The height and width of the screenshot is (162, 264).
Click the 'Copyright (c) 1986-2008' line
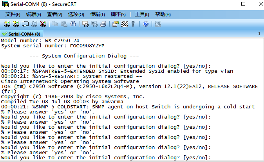point(73,97)
